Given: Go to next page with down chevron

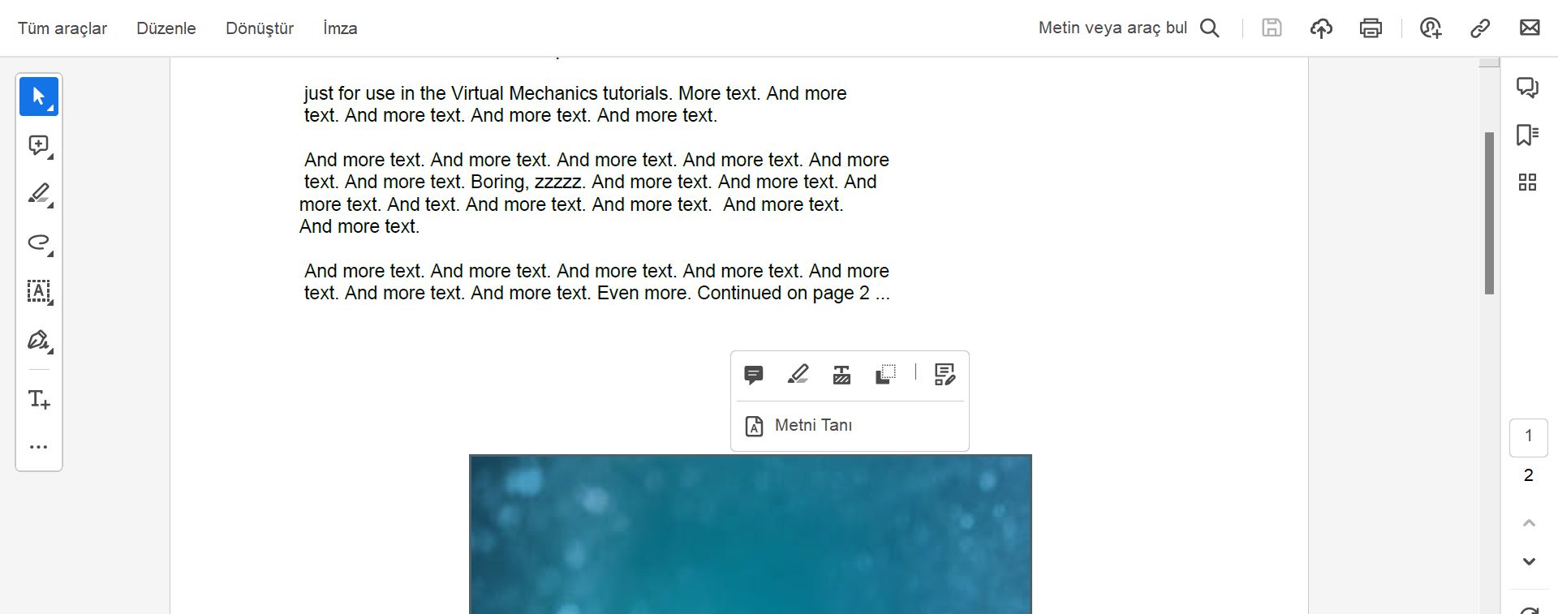Looking at the screenshot, I should point(1529,561).
